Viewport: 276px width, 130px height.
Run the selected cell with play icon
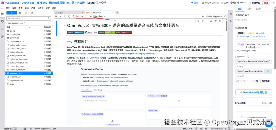coord(78,17)
